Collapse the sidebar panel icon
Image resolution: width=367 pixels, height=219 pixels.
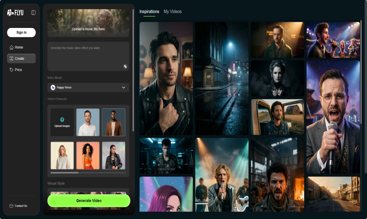33,12
